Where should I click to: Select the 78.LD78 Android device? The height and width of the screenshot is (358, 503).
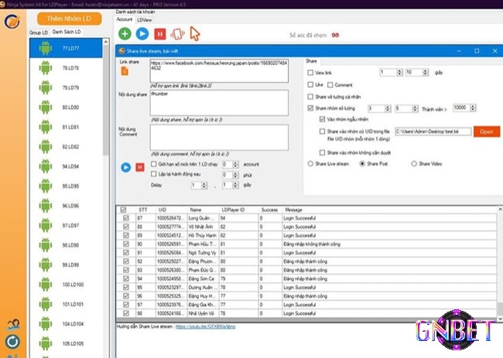[x=66, y=68]
